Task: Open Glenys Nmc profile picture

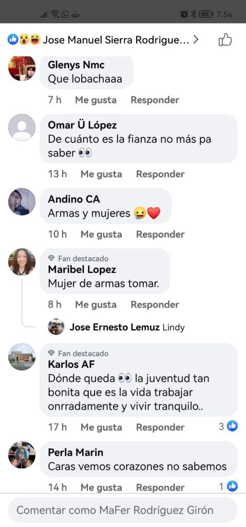Action: tap(22, 68)
